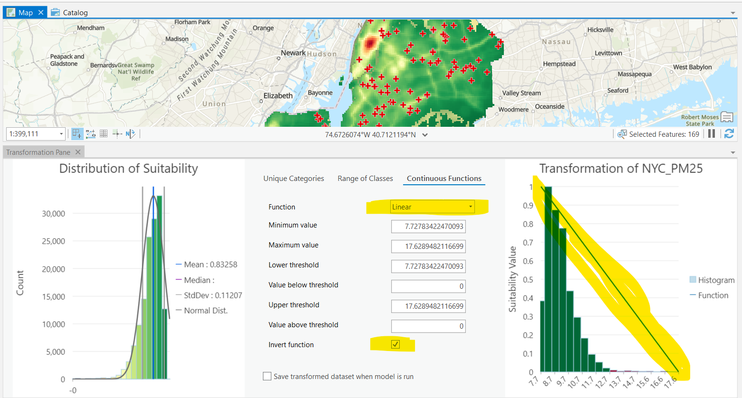This screenshot has height=398, width=742.
Task: Click the Ground to Grid north icon
Action: 130,134
